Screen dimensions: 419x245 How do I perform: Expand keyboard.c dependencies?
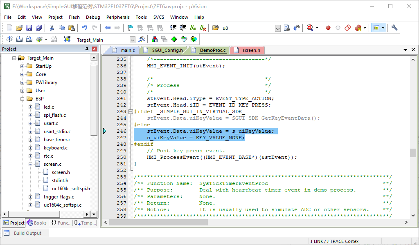30,148
